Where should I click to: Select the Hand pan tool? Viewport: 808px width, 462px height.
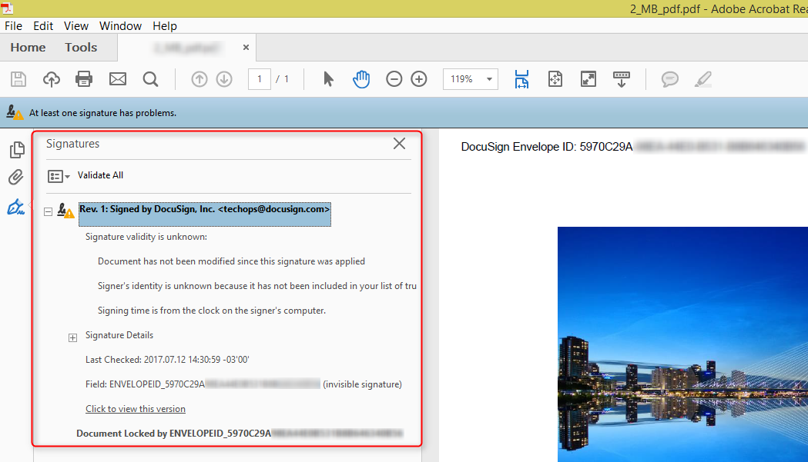(361, 79)
